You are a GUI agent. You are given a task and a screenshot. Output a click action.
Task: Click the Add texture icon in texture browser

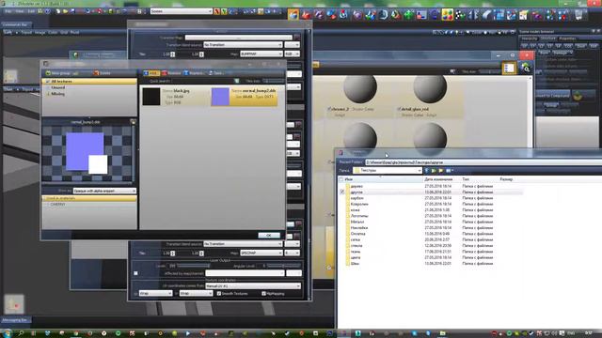click(147, 73)
